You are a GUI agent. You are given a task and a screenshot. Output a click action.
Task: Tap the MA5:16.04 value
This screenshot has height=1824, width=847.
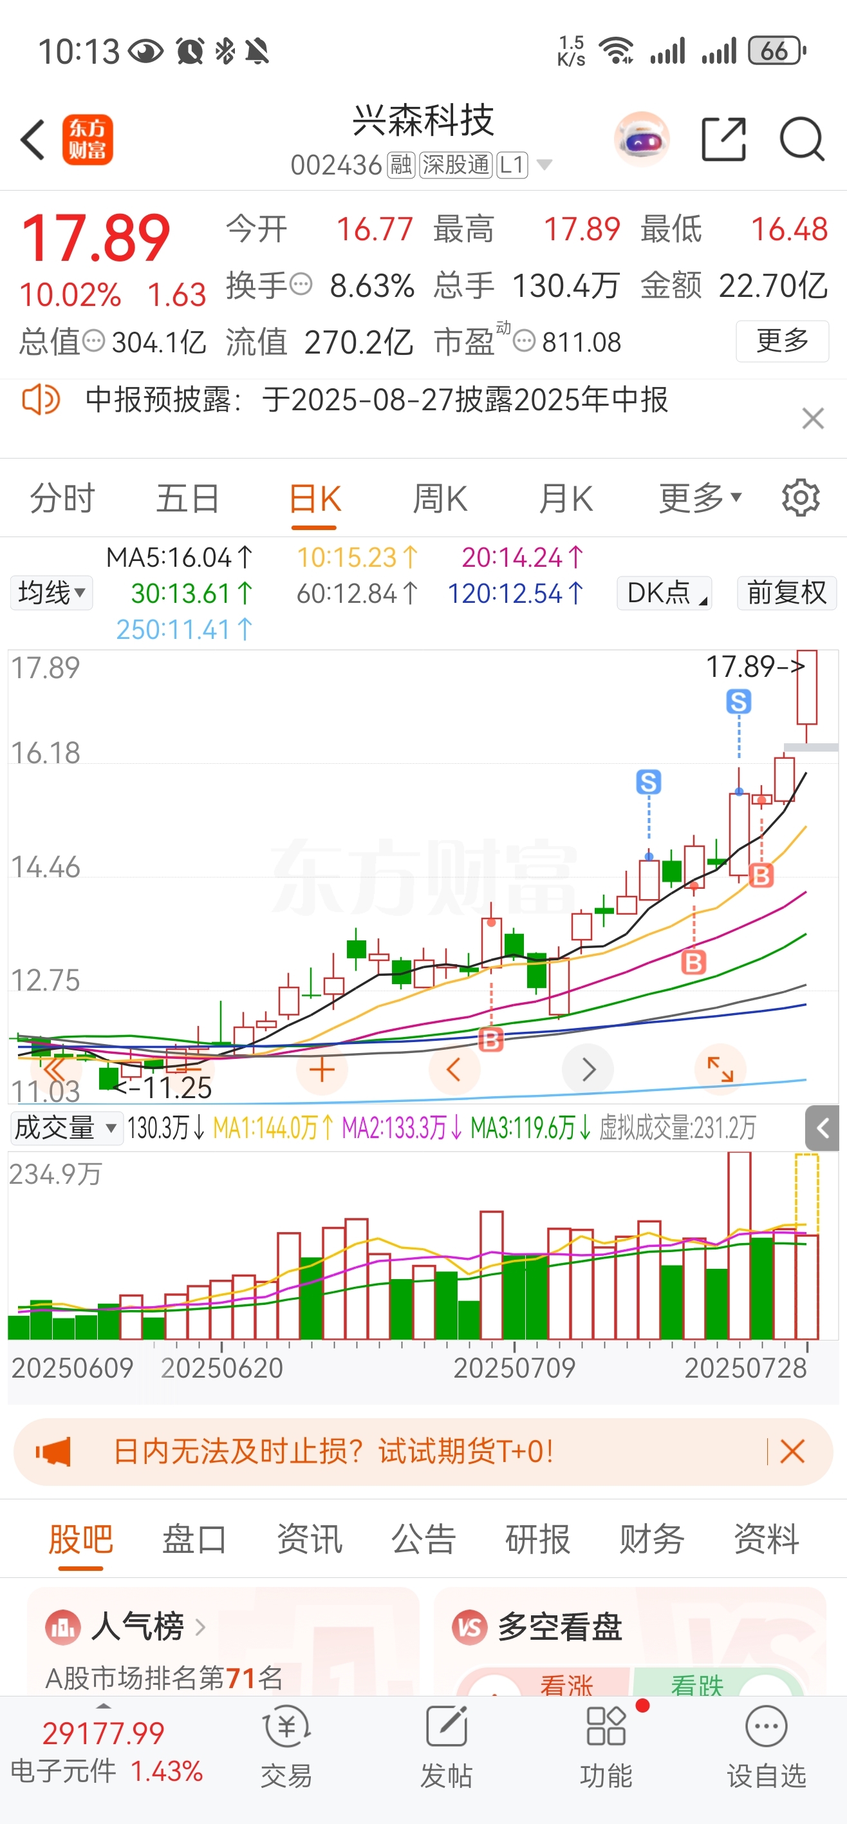coord(179,557)
